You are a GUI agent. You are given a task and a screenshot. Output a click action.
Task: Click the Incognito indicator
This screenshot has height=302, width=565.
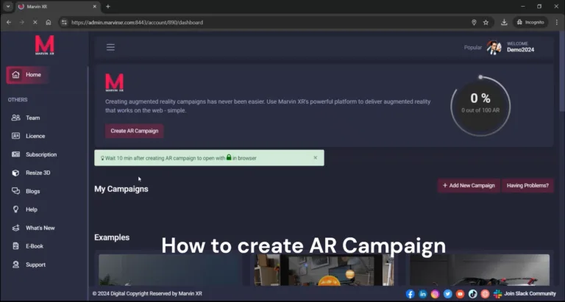[530, 22]
